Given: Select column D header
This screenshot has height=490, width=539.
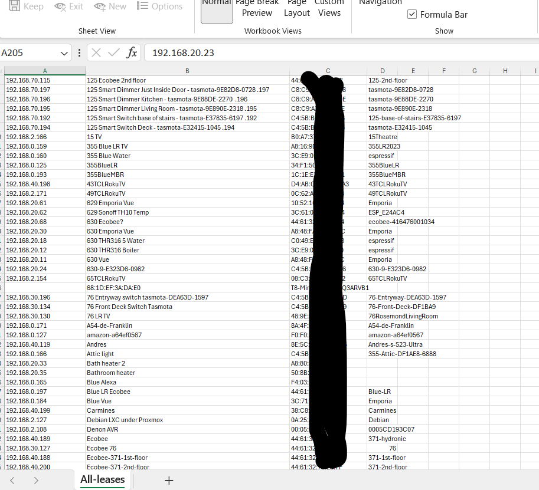Looking at the screenshot, I should pos(382,71).
